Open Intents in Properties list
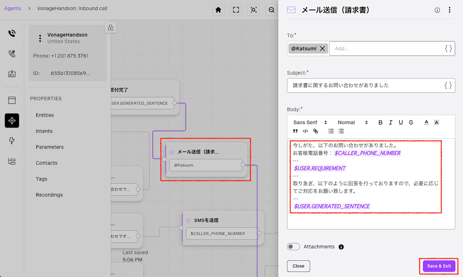This screenshot has width=463, height=277. (x=44, y=131)
